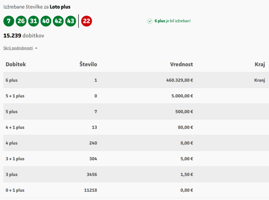Select the '3 plus' row label

(12, 175)
